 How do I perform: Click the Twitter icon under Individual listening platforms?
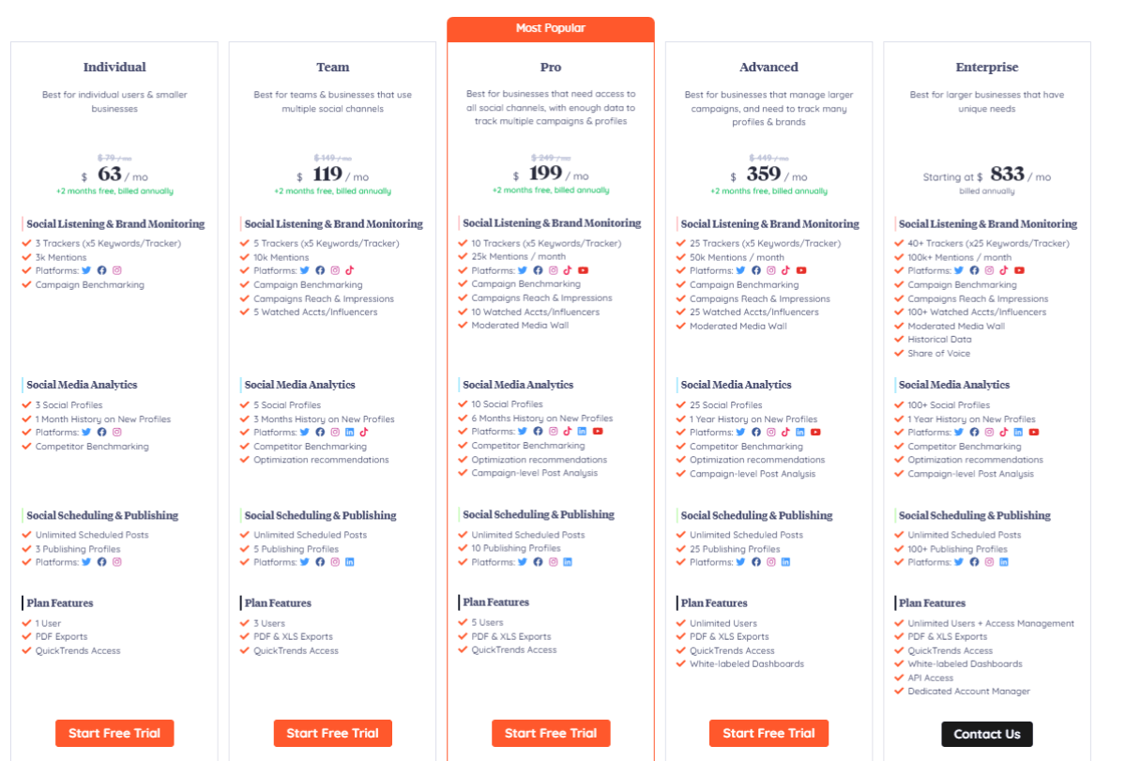(x=85, y=270)
